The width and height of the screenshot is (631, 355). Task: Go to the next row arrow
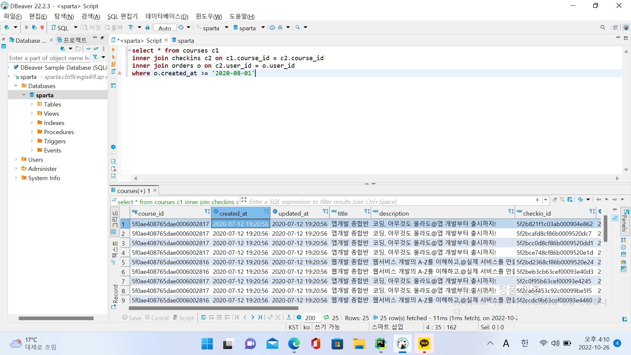(252, 317)
